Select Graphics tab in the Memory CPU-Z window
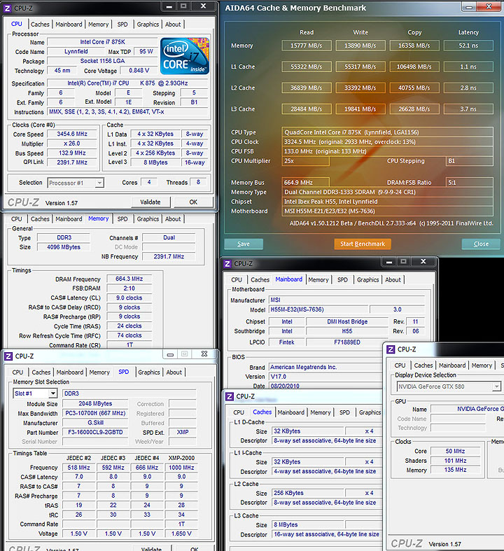The height and width of the screenshot is (551, 504). tap(148, 219)
